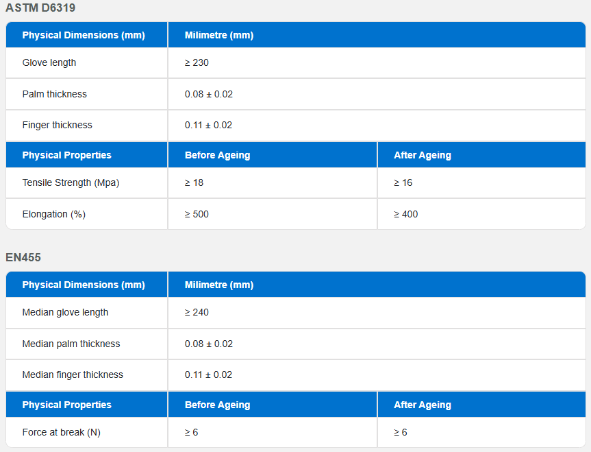This screenshot has width=591, height=452.
Task: Click the '≥ 16' after ageing value
Action: (x=403, y=182)
